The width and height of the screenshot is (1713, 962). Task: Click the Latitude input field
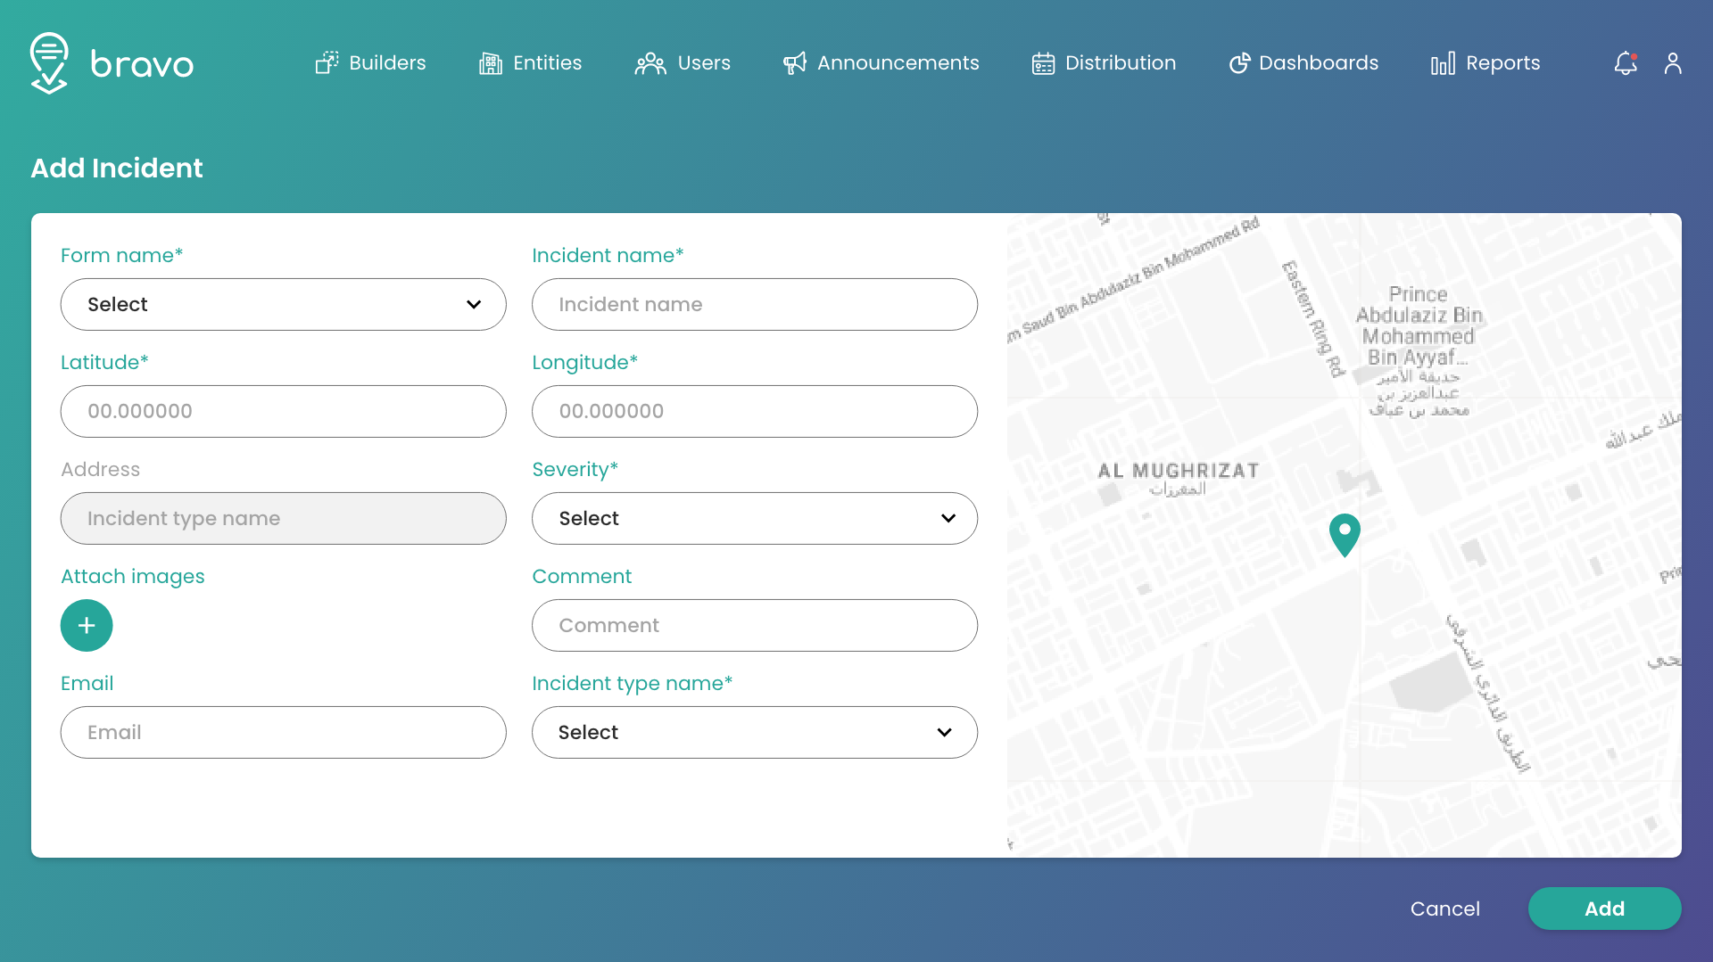pyautogui.click(x=283, y=411)
